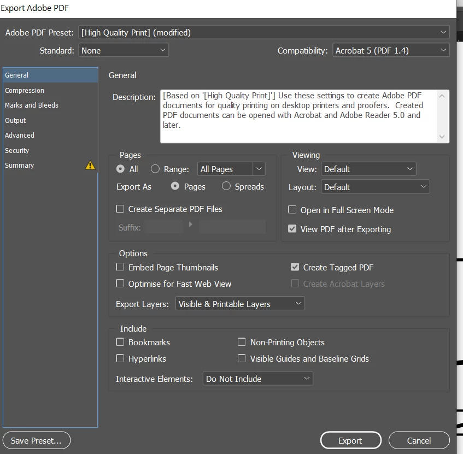Enable Embed Page Thumbnails
This screenshot has height=454, width=463.
point(120,267)
